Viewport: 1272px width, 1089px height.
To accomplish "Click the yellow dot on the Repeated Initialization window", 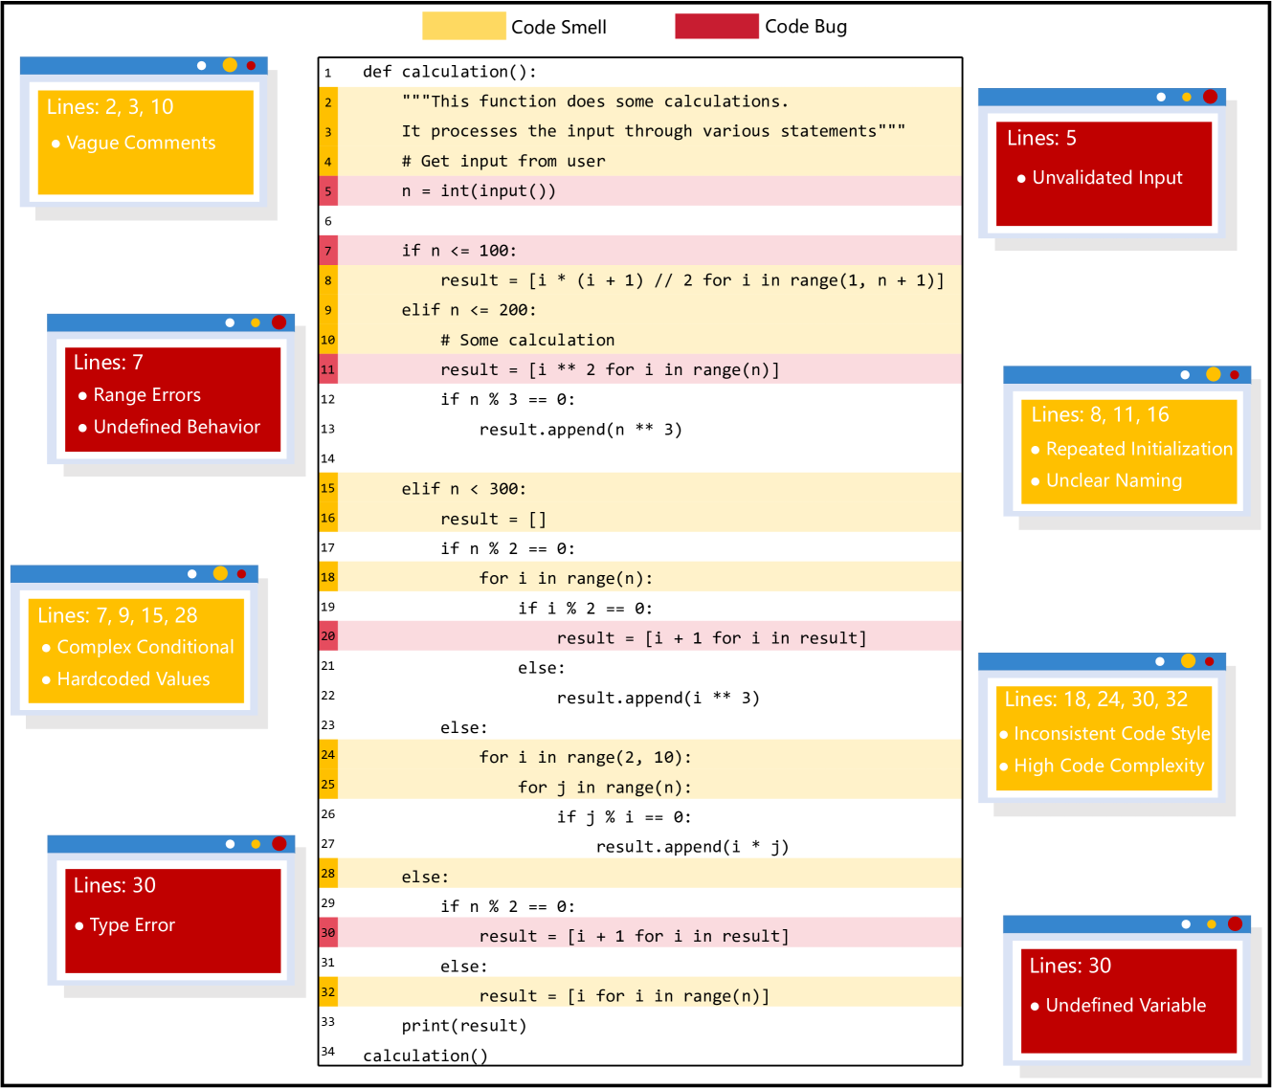I will point(1213,374).
